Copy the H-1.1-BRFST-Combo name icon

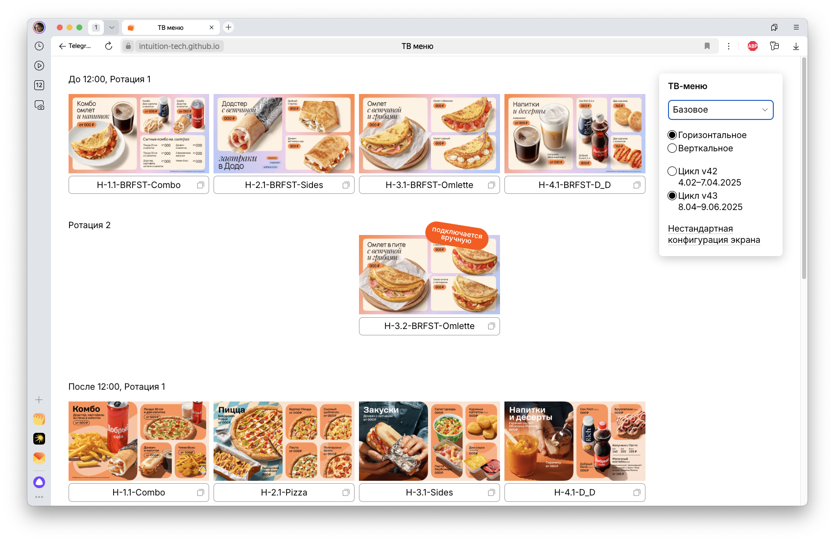tap(200, 185)
